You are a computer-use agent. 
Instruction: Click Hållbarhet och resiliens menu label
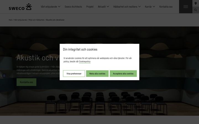pos(125,7)
